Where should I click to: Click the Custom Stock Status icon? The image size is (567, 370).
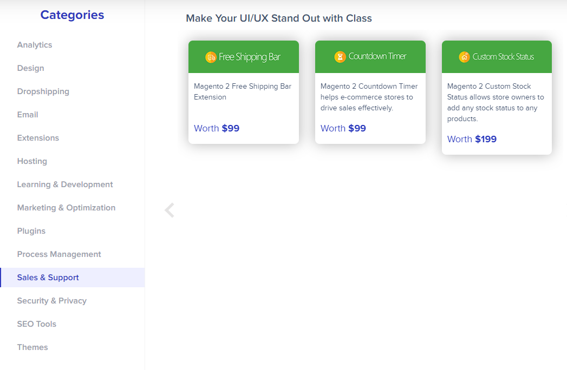(x=464, y=57)
